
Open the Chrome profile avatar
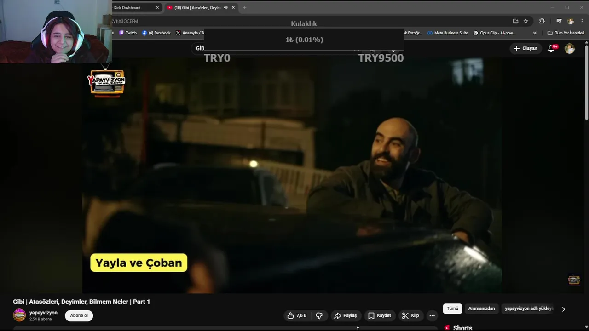click(571, 21)
